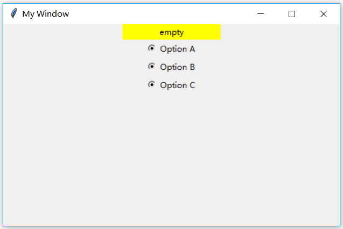Click the yellow "empty" label

click(171, 32)
